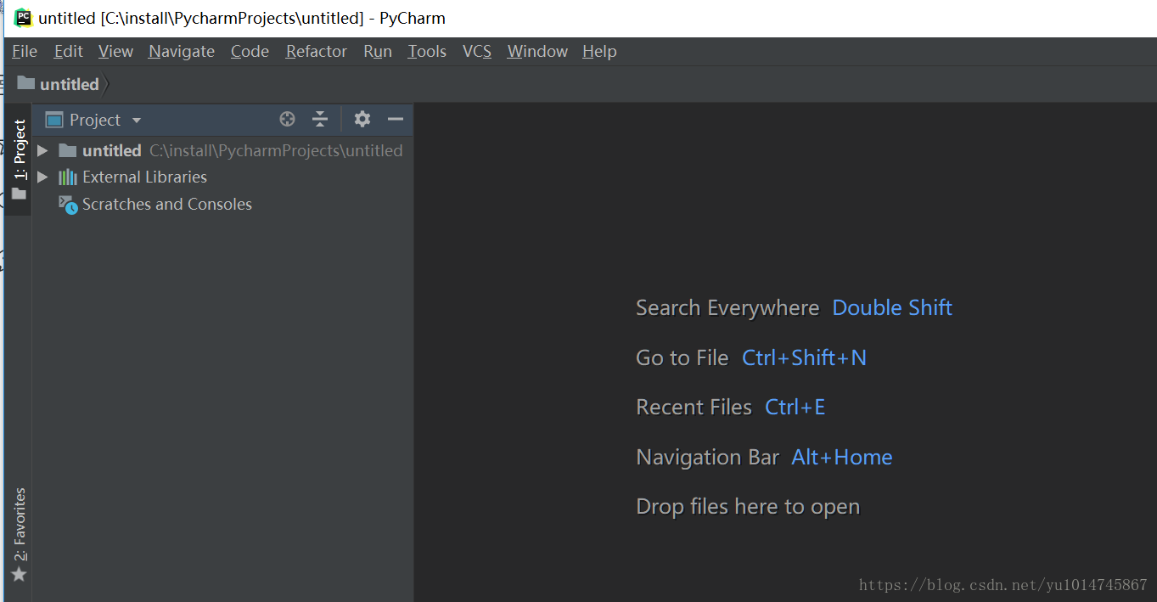Click Recent Files Ctrl+E hint
The height and width of the screenshot is (602, 1157).
(731, 407)
